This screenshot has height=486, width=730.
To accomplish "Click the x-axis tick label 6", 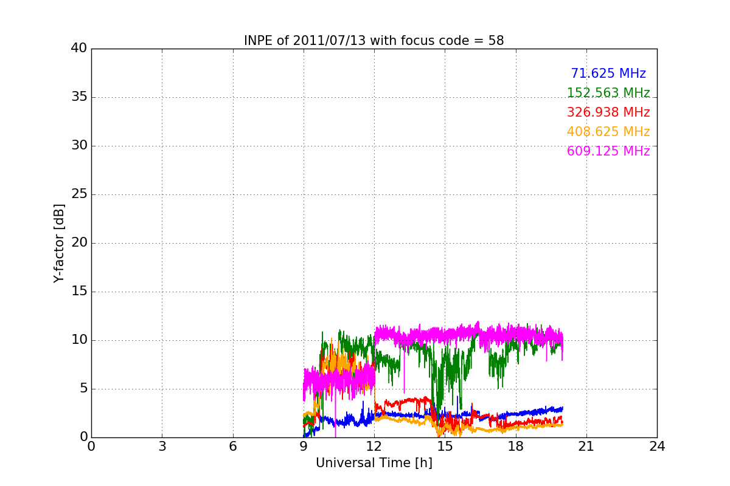I will tap(232, 447).
